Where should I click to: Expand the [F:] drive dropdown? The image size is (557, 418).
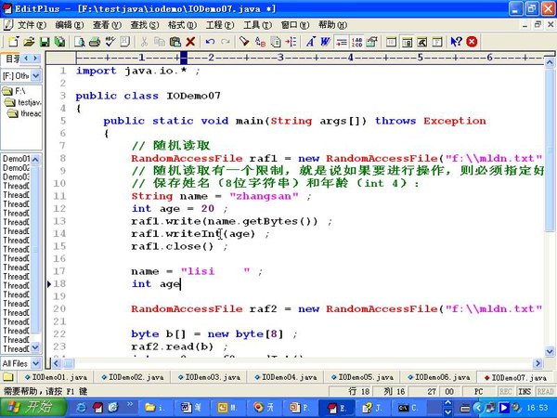click(x=36, y=76)
